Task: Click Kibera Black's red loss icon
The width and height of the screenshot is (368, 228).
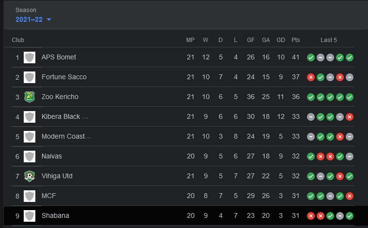Action: click(x=350, y=117)
